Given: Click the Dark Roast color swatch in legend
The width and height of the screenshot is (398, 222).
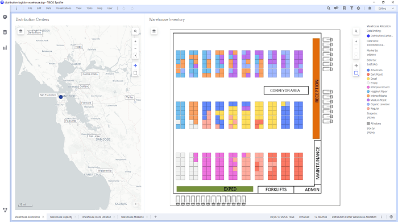Looking at the screenshot, I should pos(368,75).
